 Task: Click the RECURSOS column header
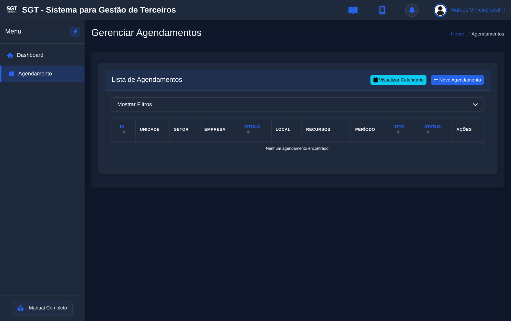coord(318,129)
